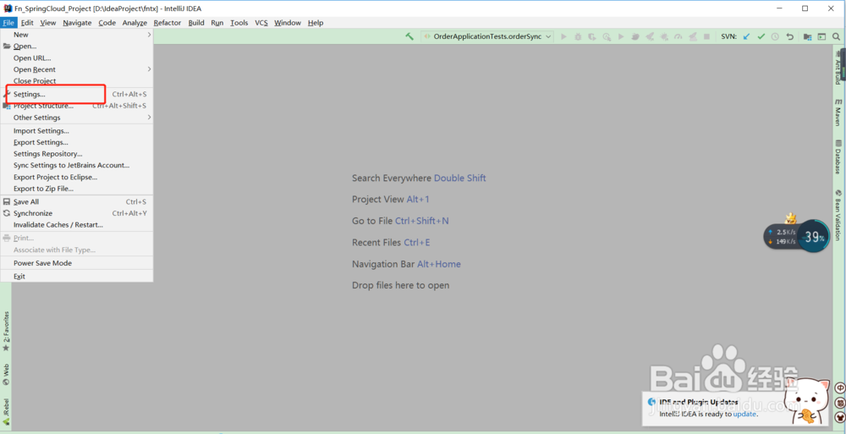Click SVN Show History clock icon

click(x=775, y=36)
